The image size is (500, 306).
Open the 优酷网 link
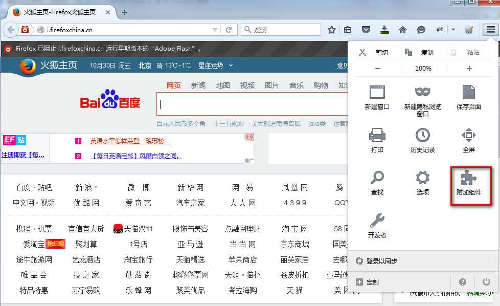86,203
